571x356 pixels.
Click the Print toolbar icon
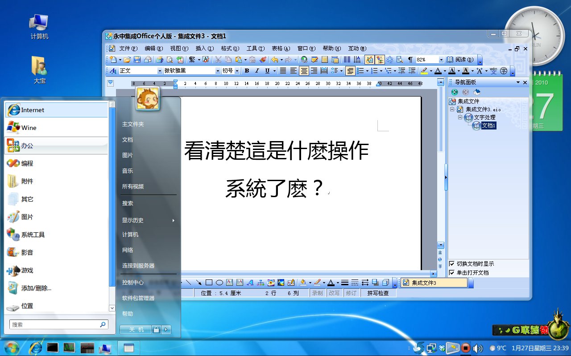(160, 59)
